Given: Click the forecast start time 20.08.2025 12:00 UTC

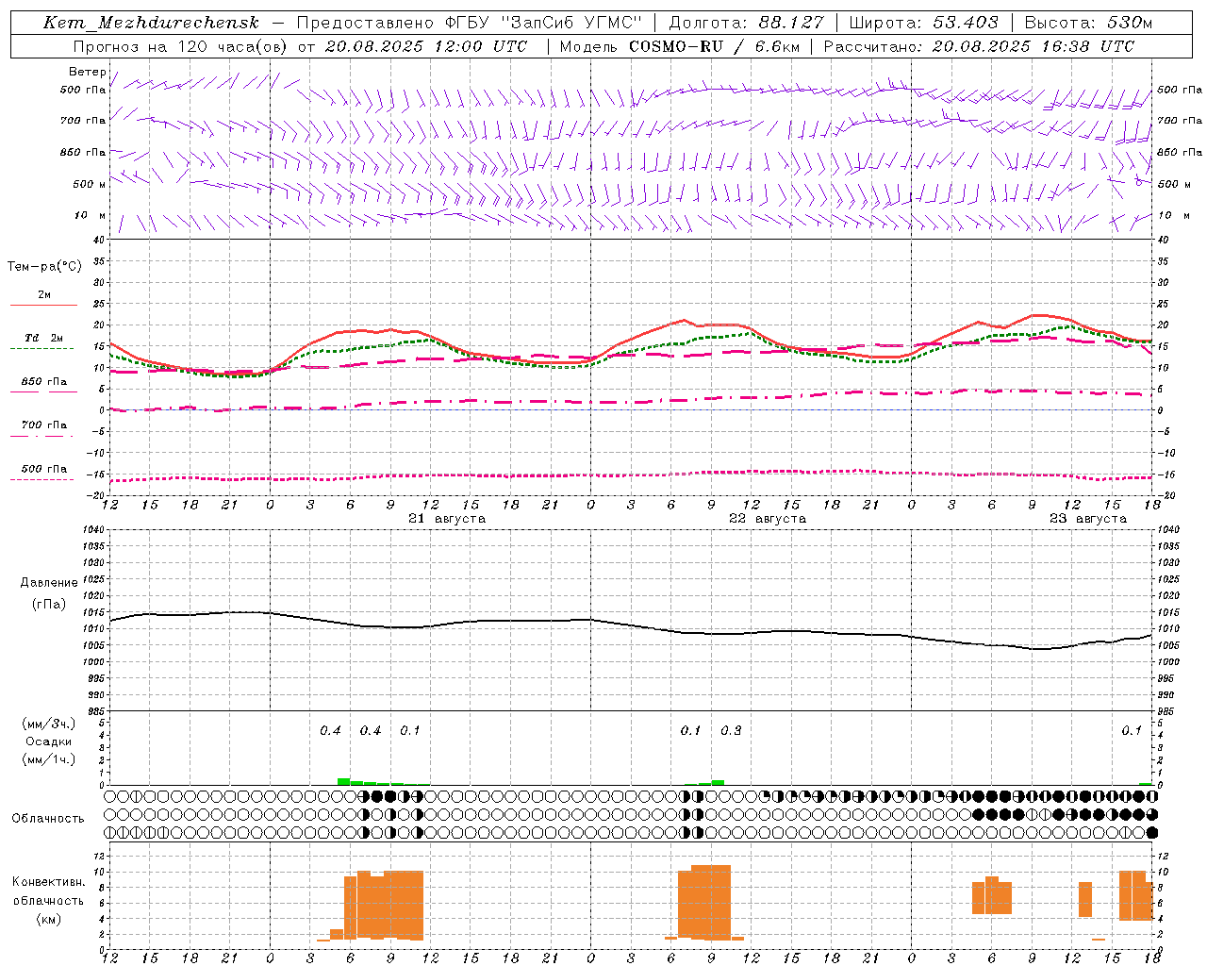Looking at the screenshot, I should point(426,46).
